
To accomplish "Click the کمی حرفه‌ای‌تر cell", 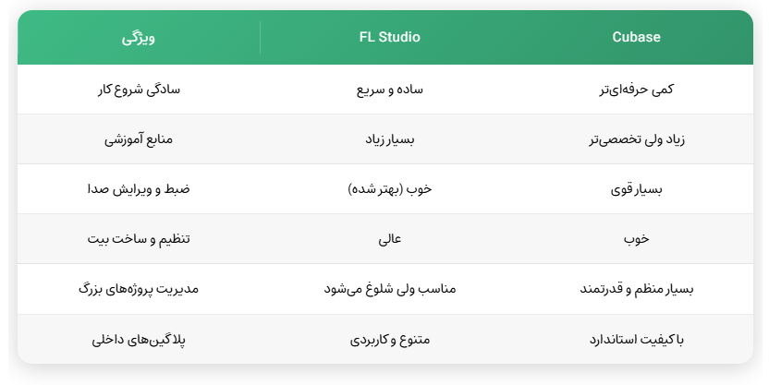I will 637,90.
